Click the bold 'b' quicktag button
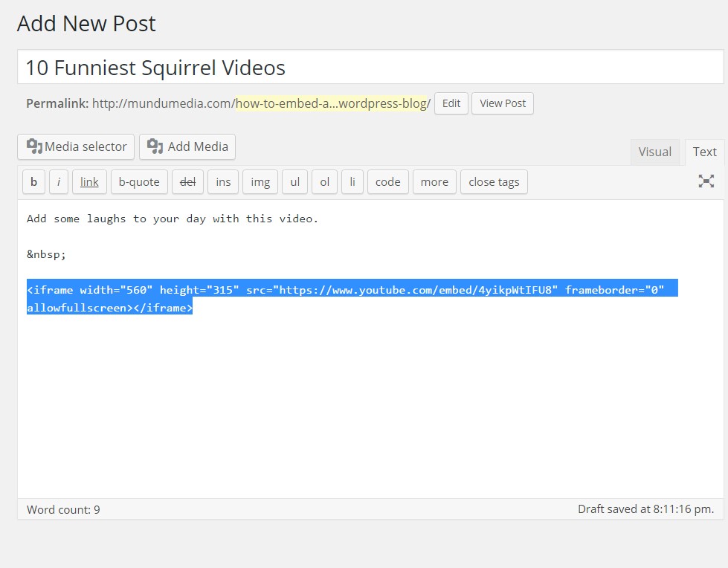This screenshot has width=728, height=568. click(x=34, y=182)
